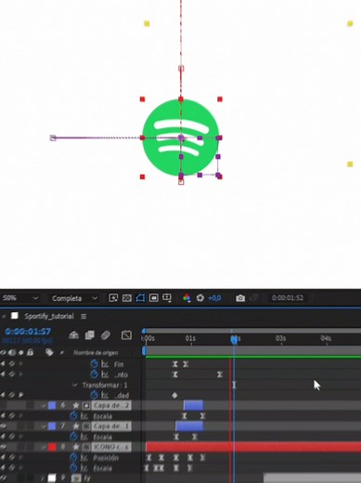Screen dimensions: 361x483
Task: Click layer 6 star shape layer icon
Action: coord(76,405)
